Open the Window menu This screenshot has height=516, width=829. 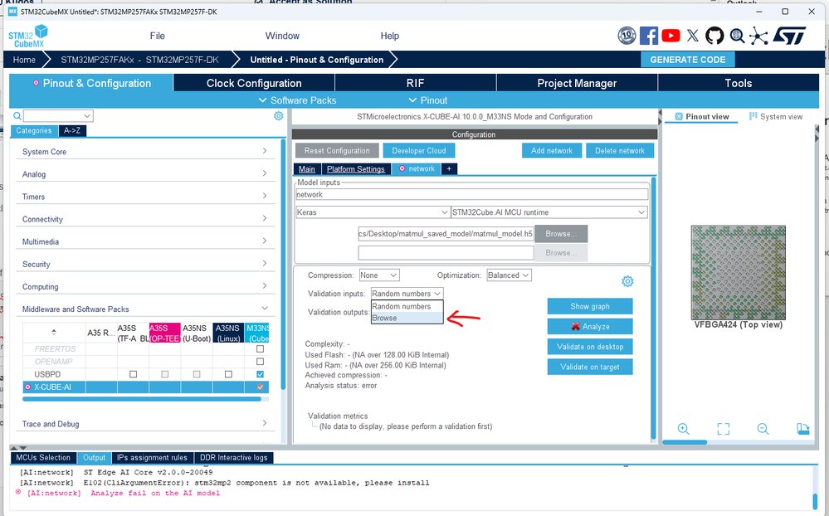pos(282,36)
